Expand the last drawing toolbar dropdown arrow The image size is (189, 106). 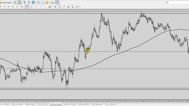click(79, 7)
